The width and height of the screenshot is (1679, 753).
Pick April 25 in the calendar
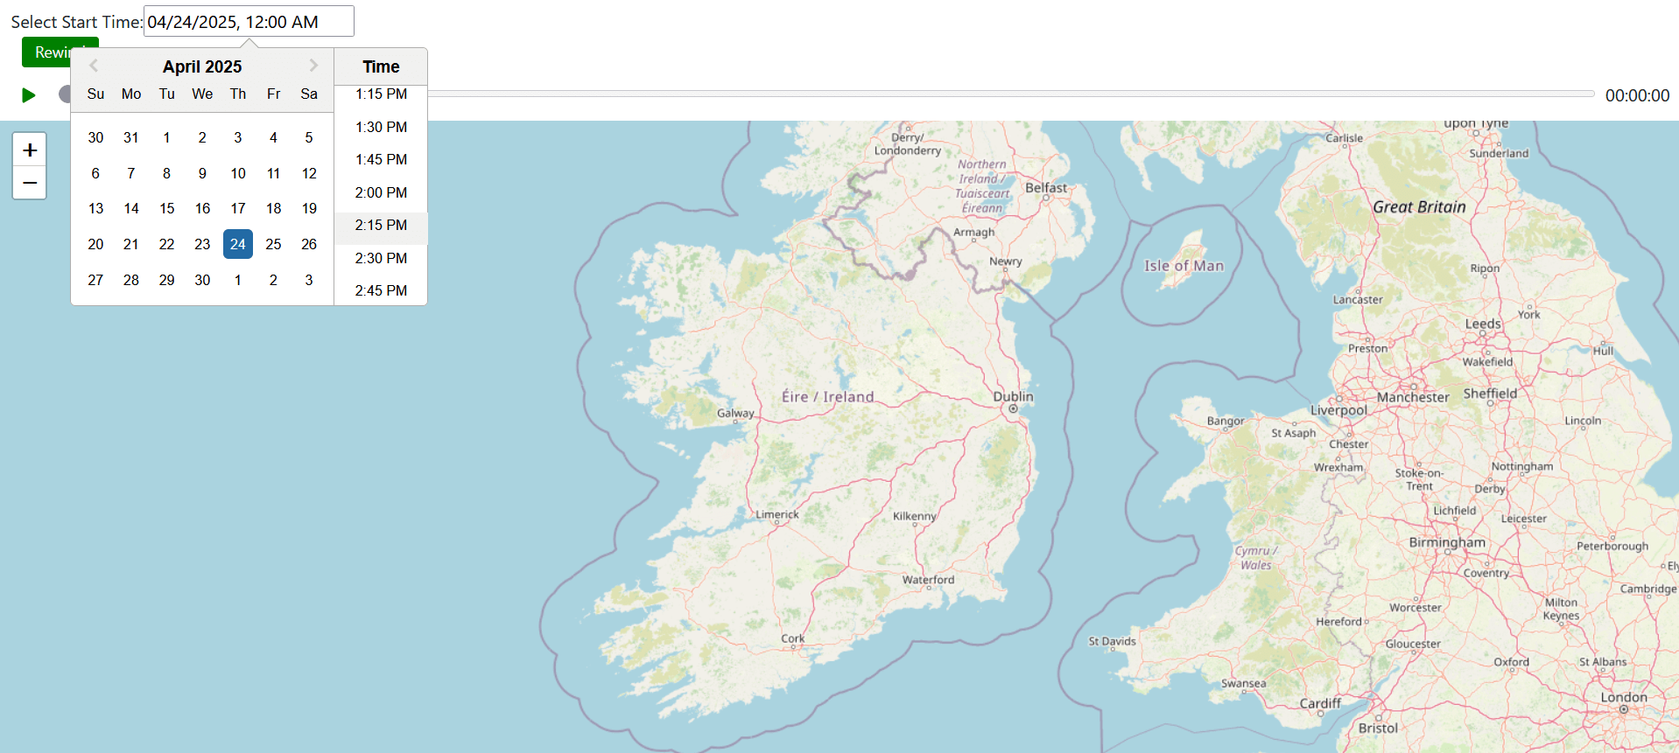[273, 244]
